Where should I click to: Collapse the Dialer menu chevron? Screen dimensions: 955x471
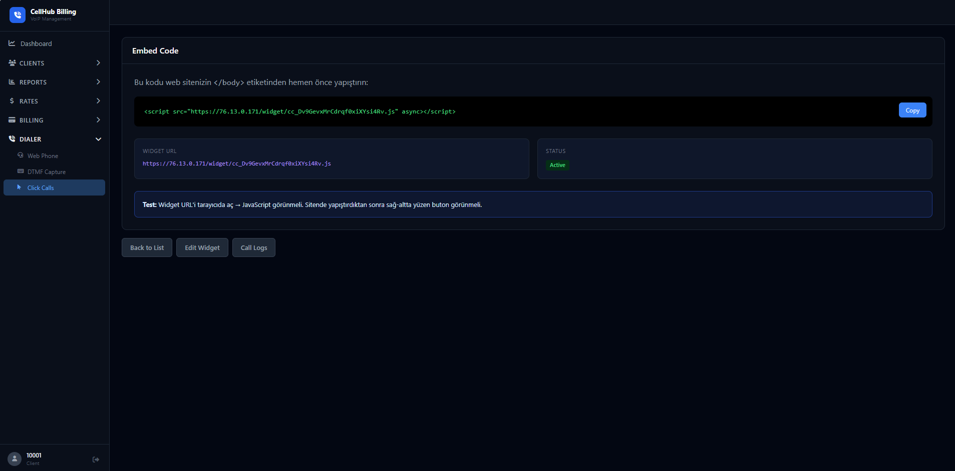pos(98,139)
